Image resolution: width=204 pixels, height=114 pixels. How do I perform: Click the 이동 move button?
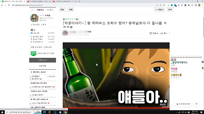click(x=62, y=10)
